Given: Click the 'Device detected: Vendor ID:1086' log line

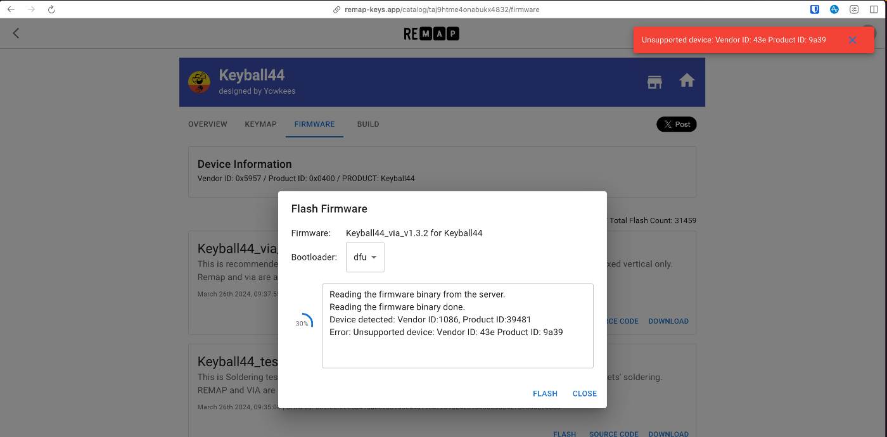Looking at the screenshot, I should (x=430, y=319).
